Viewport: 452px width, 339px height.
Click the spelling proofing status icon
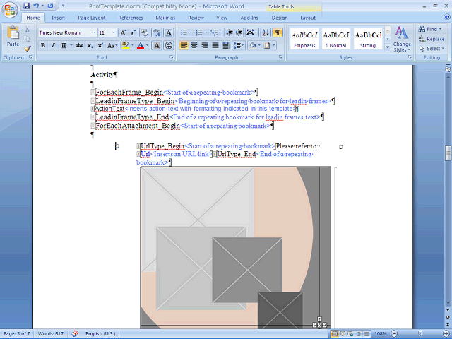click(x=75, y=334)
